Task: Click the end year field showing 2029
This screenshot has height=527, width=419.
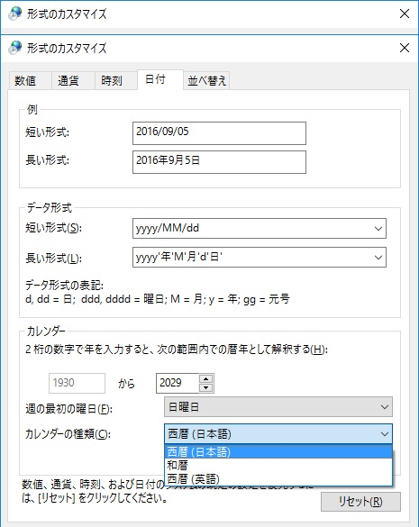Action: point(178,383)
